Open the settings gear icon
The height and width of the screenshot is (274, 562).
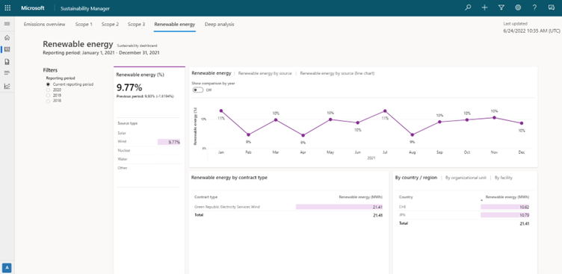tap(518, 7)
